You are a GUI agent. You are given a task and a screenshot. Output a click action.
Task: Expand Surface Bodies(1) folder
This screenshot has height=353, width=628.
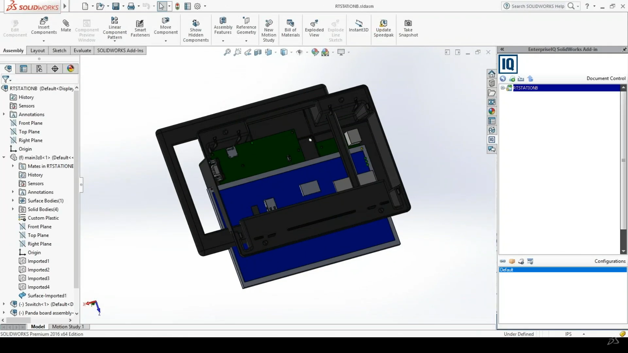[13, 201]
